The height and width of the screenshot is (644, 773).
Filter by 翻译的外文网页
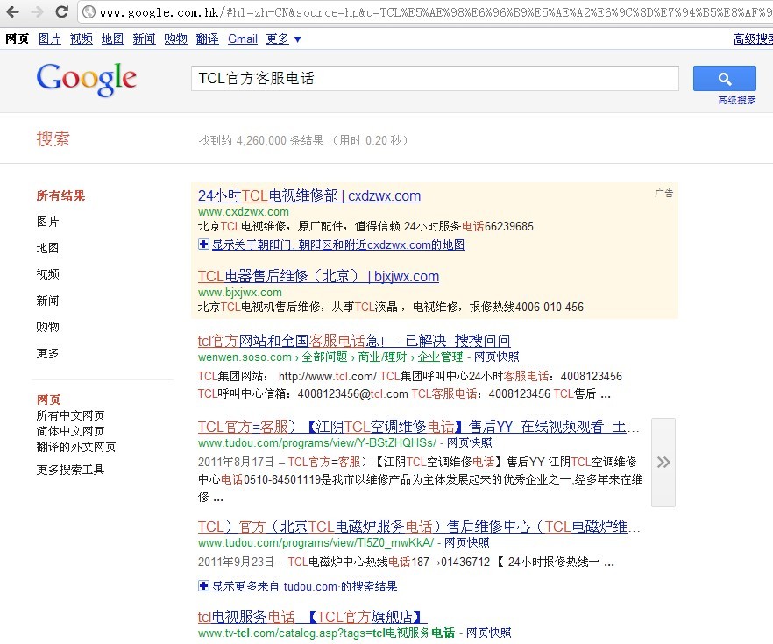click(76, 447)
